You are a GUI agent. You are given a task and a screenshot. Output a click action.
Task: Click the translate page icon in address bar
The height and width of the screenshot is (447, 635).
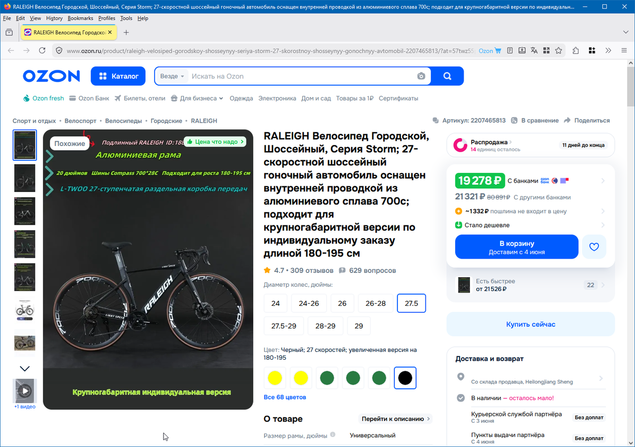(x=534, y=51)
